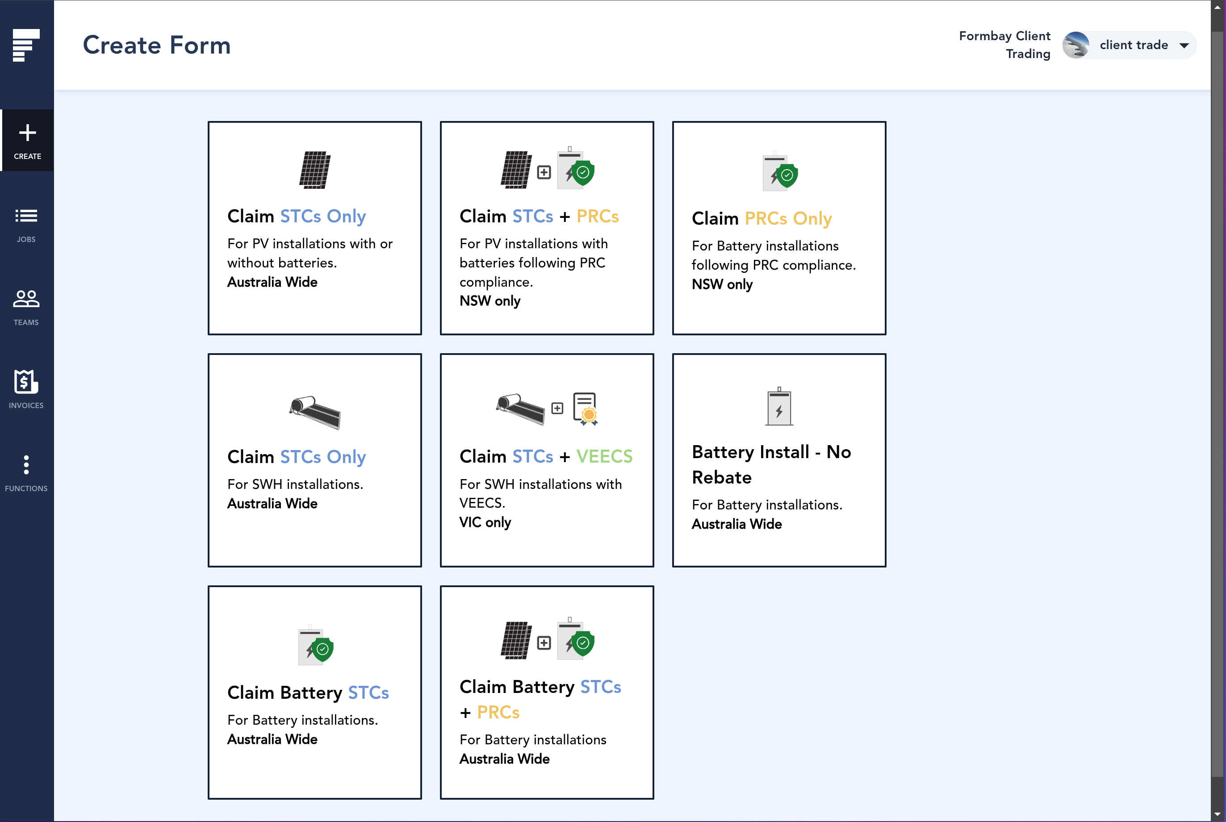Screen dimensions: 1226x822
Task: Click the solar water heater icon in STCs + VEECS card
Action: [521, 409]
